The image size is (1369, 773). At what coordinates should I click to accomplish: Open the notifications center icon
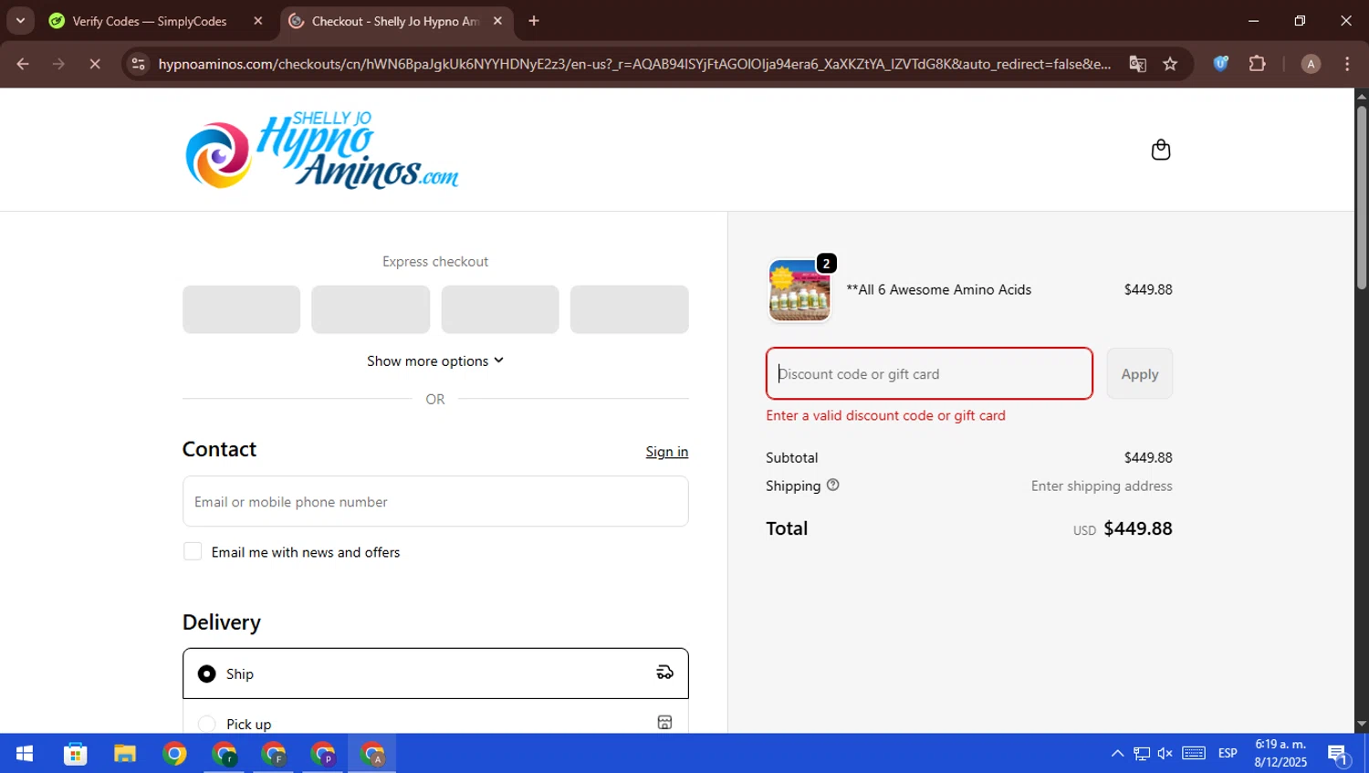pos(1338,754)
